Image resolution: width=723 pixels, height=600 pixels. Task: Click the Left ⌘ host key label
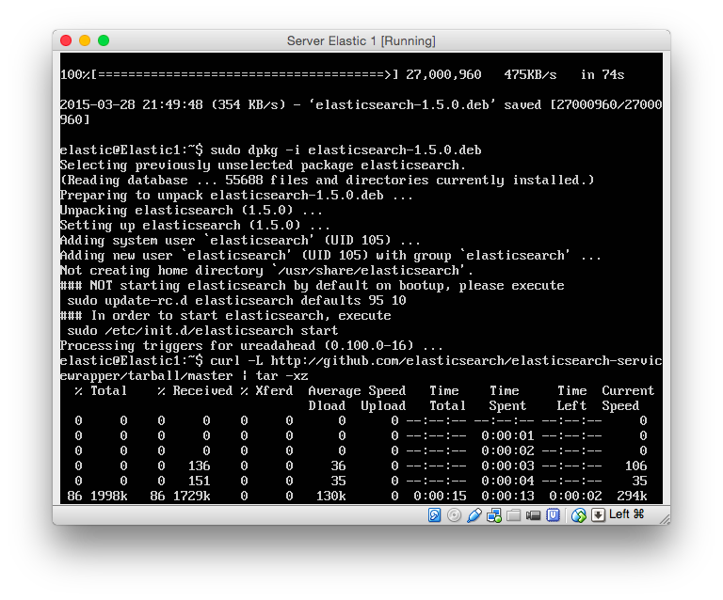click(626, 514)
